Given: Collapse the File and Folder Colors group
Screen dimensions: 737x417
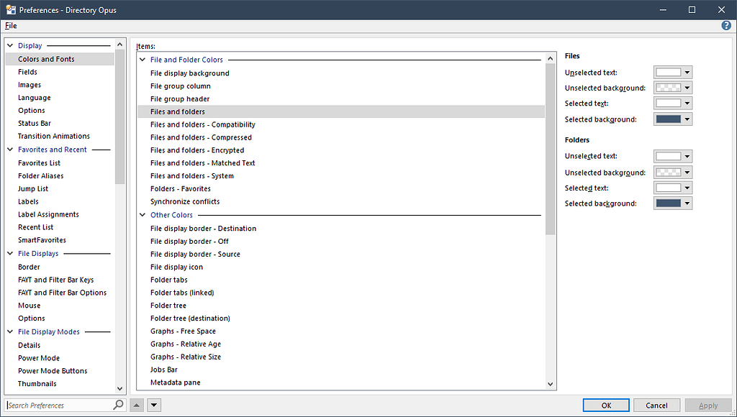Looking at the screenshot, I should pos(142,59).
